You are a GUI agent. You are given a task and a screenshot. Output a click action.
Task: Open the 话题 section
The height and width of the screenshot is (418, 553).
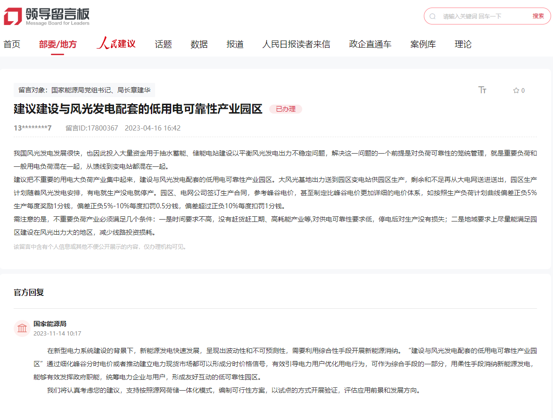(x=163, y=44)
